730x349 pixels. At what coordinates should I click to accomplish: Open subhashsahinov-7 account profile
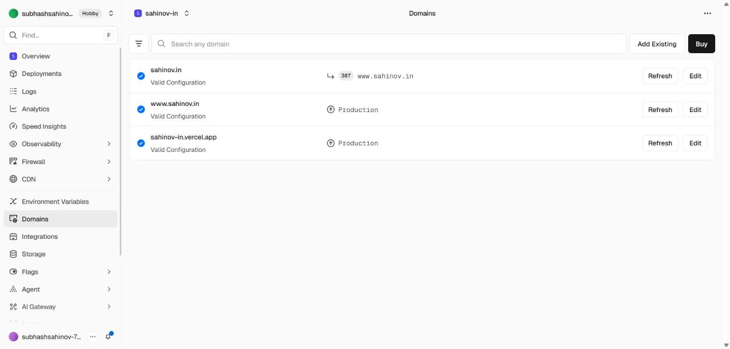[x=45, y=337]
